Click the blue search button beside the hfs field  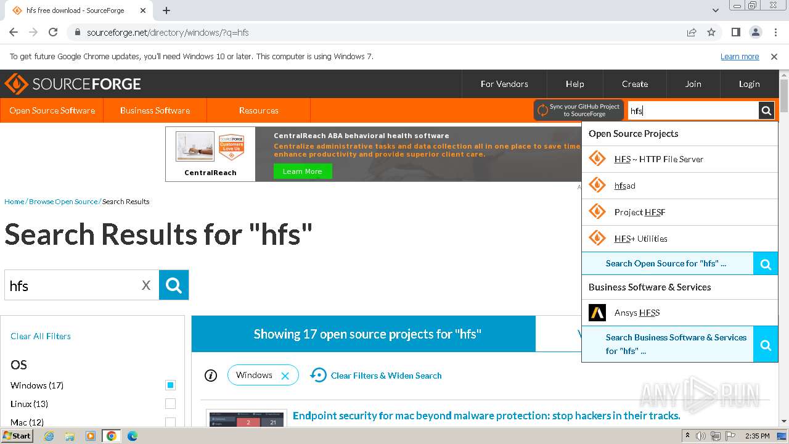(x=174, y=285)
